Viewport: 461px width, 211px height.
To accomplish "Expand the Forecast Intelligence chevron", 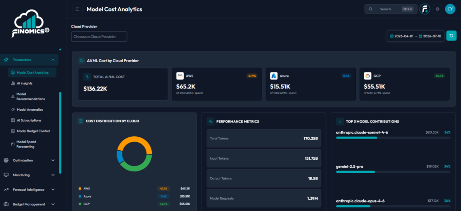I will pos(53,189).
